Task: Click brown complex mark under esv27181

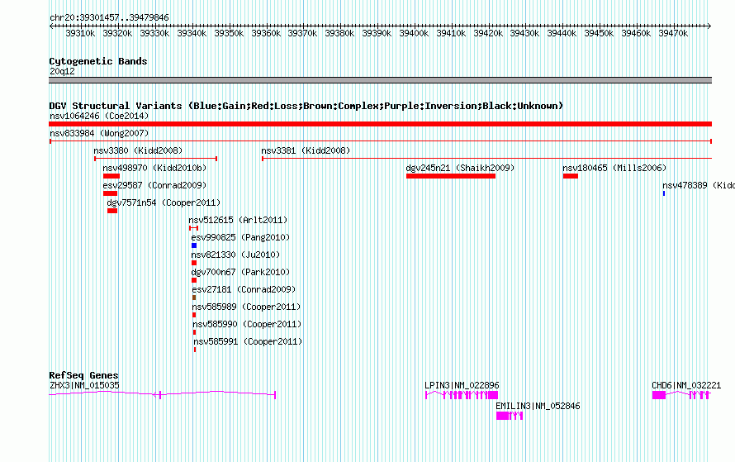Action: (194, 298)
